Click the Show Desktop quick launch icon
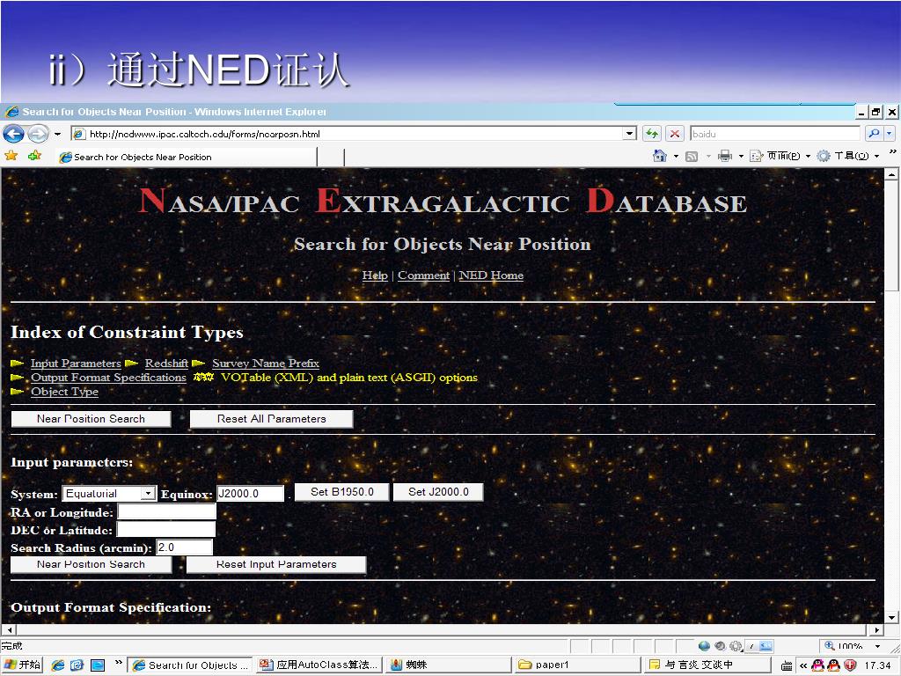901x676 pixels. click(x=97, y=665)
